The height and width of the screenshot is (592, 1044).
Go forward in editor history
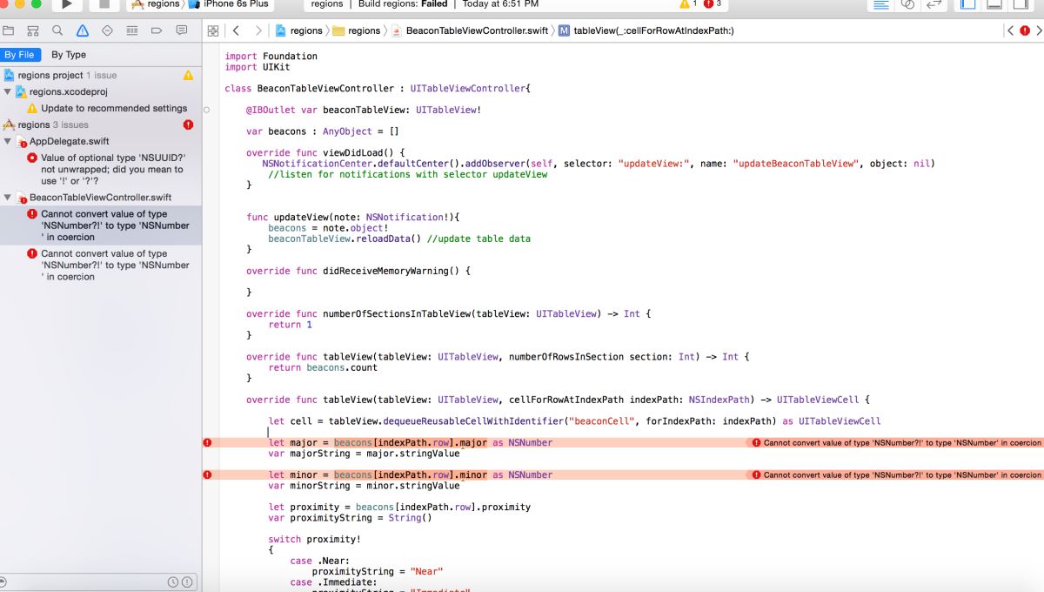coord(258,30)
